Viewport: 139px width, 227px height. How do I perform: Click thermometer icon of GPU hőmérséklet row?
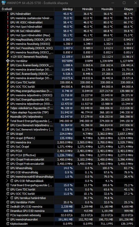pos(8,14)
